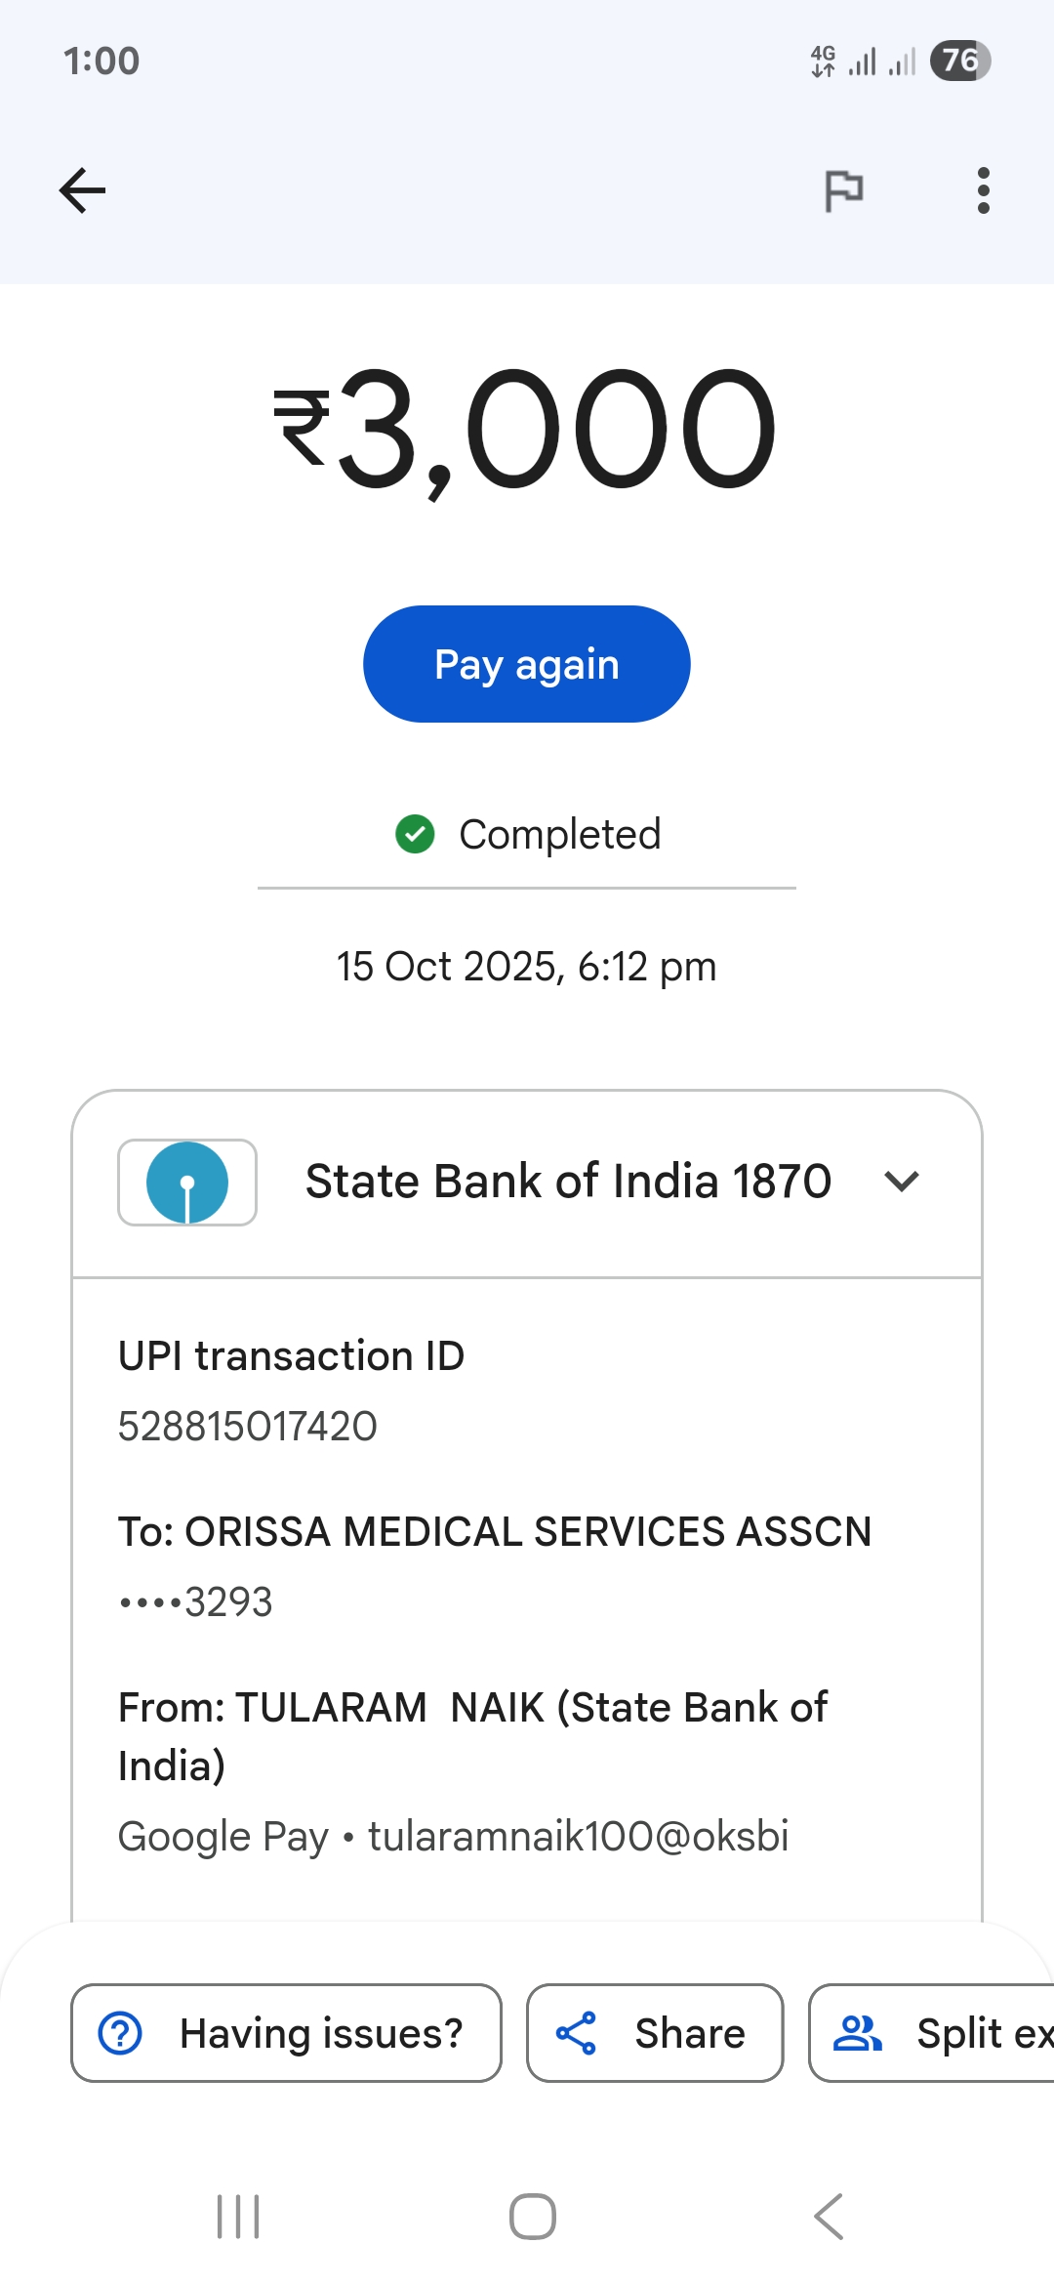Image resolution: width=1054 pixels, height=2285 pixels.
Task: Tap the State Bank of India logo
Action: [x=187, y=1182]
